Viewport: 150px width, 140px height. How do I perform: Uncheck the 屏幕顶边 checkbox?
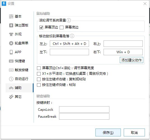click(41, 27)
